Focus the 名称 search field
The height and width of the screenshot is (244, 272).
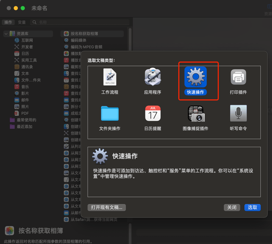click(80, 22)
